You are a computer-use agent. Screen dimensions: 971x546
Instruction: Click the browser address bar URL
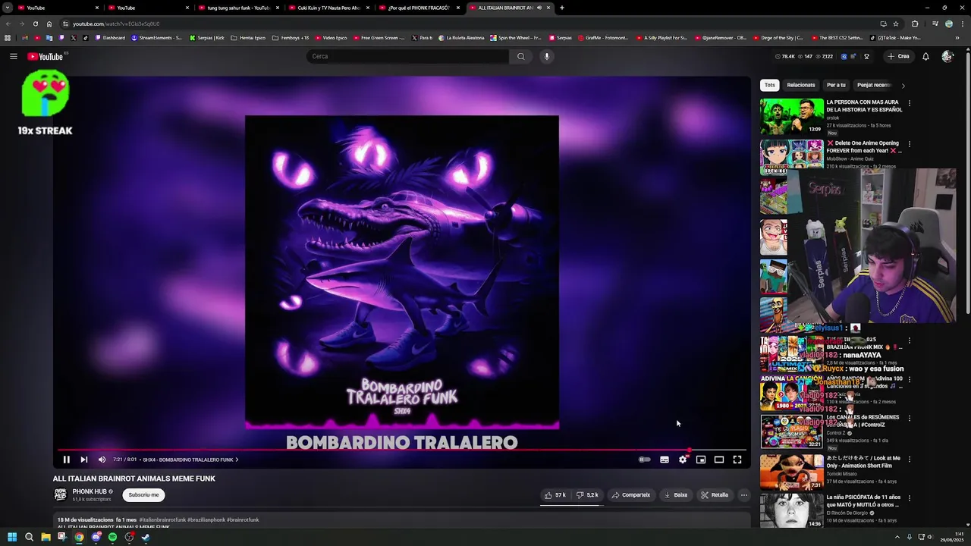click(116, 24)
